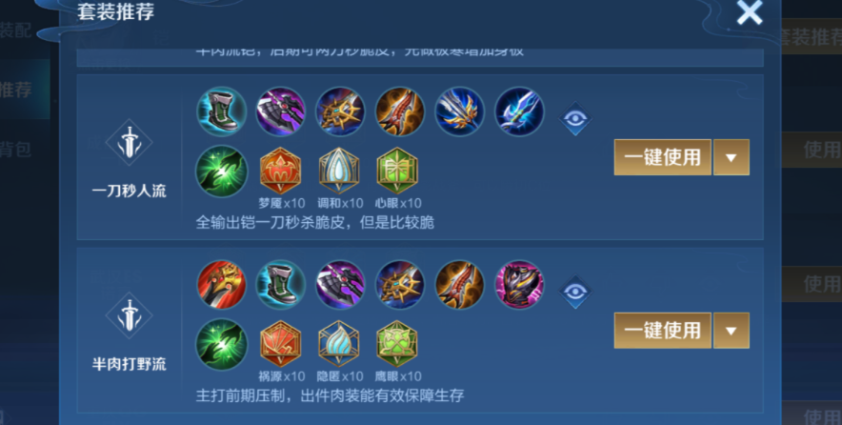Select the 调和 blue rune icon

coord(339,171)
